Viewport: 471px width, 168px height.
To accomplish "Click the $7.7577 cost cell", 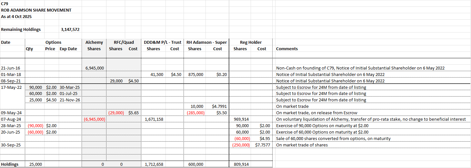I will click(262, 145).
